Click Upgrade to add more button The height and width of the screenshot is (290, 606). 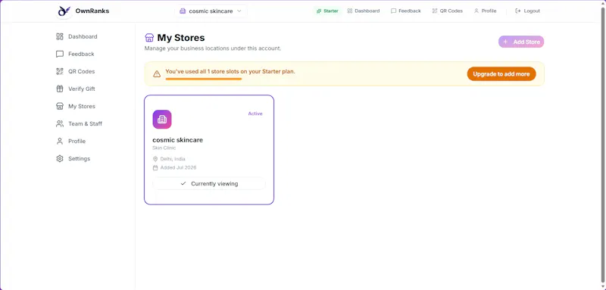pyautogui.click(x=501, y=73)
